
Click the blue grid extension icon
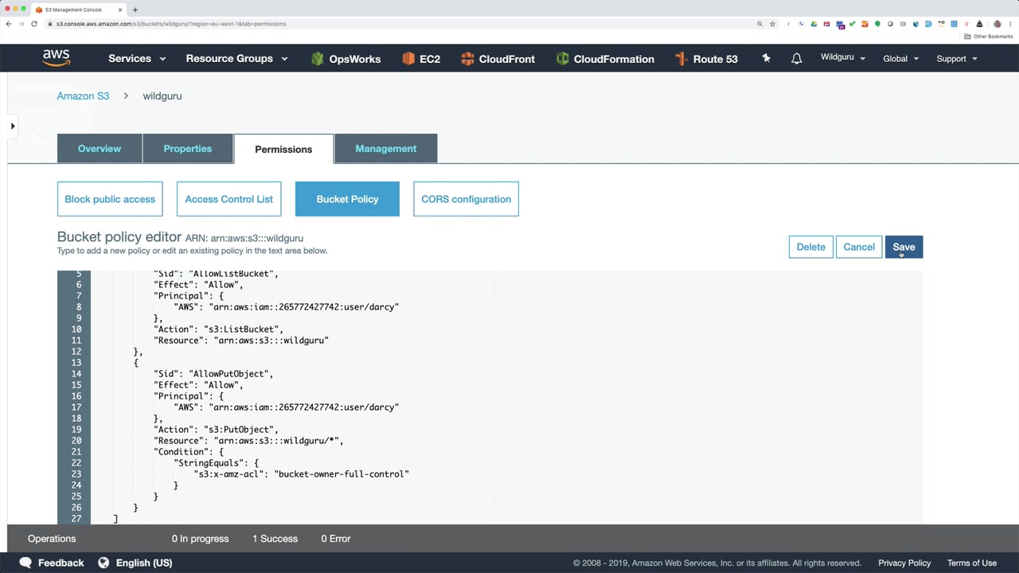954,24
